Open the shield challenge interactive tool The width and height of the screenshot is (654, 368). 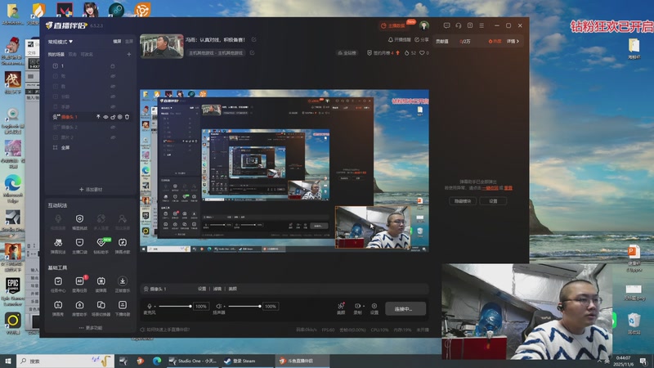point(79,221)
